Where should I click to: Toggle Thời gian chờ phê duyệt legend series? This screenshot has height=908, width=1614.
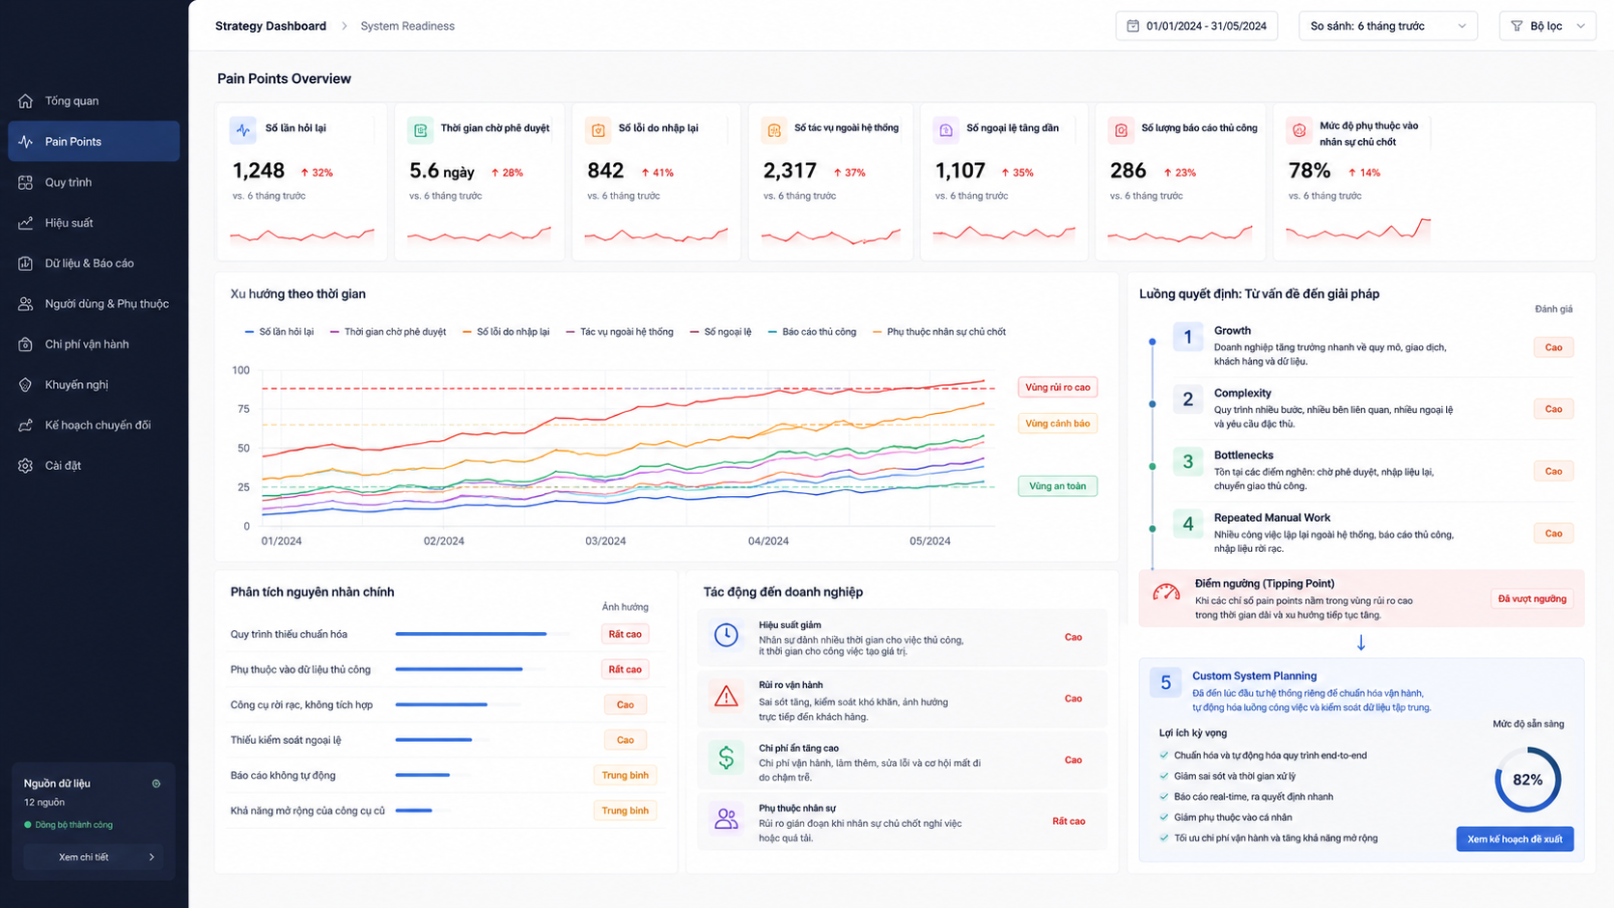pos(388,332)
